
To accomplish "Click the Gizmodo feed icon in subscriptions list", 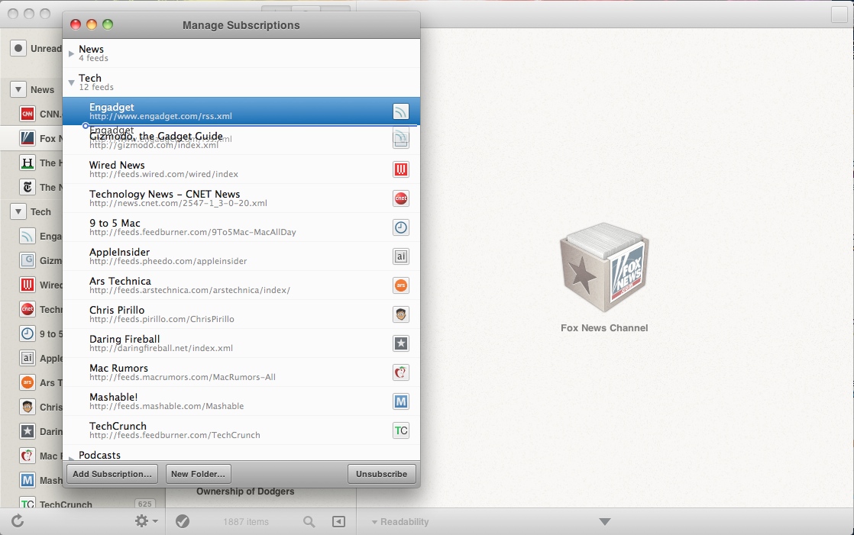I will pyautogui.click(x=401, y=139).
